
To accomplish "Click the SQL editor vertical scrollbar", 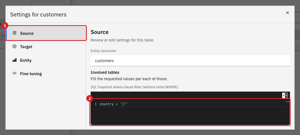I will [288, 112].
